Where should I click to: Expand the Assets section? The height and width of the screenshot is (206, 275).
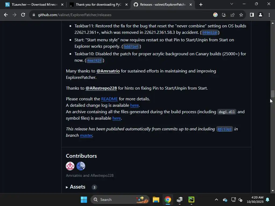[x=75, y=187]
